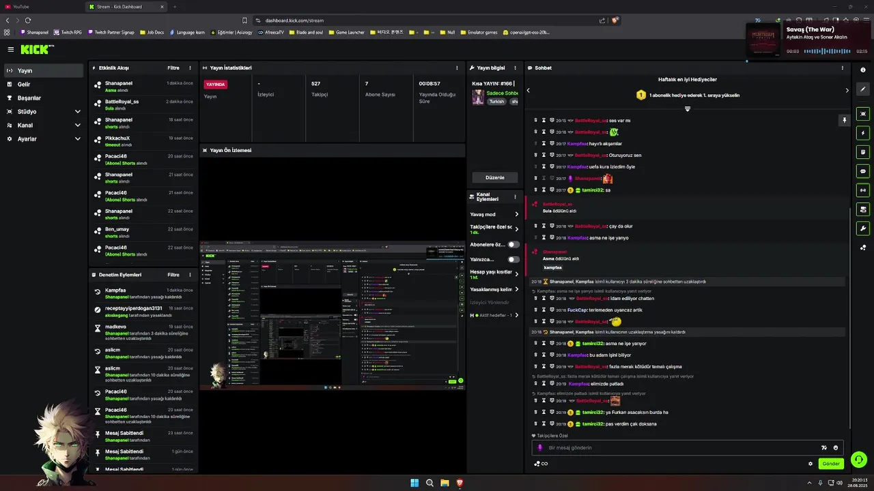
Task: Open the Takipçilere özel sohbet settings
Action: [494, 229]
